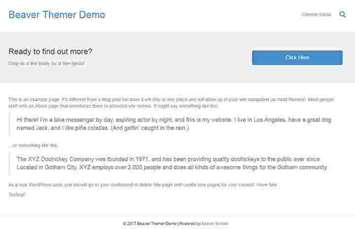This screenshot has width=355, height=229.
Task: Click the new WordPress user paragraph
Action: [x=142, y=185]
